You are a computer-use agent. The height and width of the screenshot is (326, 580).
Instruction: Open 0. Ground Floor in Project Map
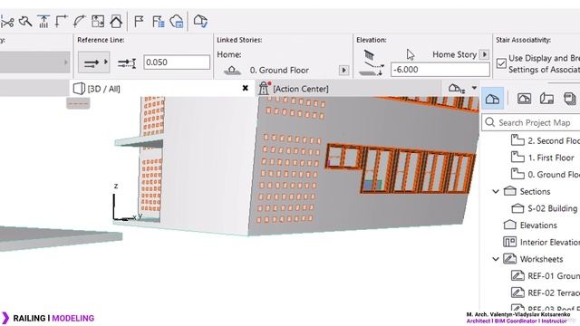point(545,175)
